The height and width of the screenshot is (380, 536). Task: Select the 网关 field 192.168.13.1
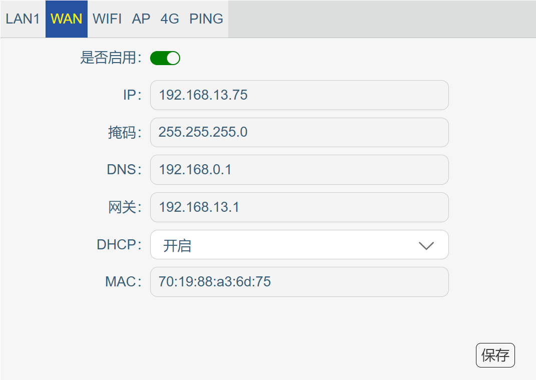299,207
